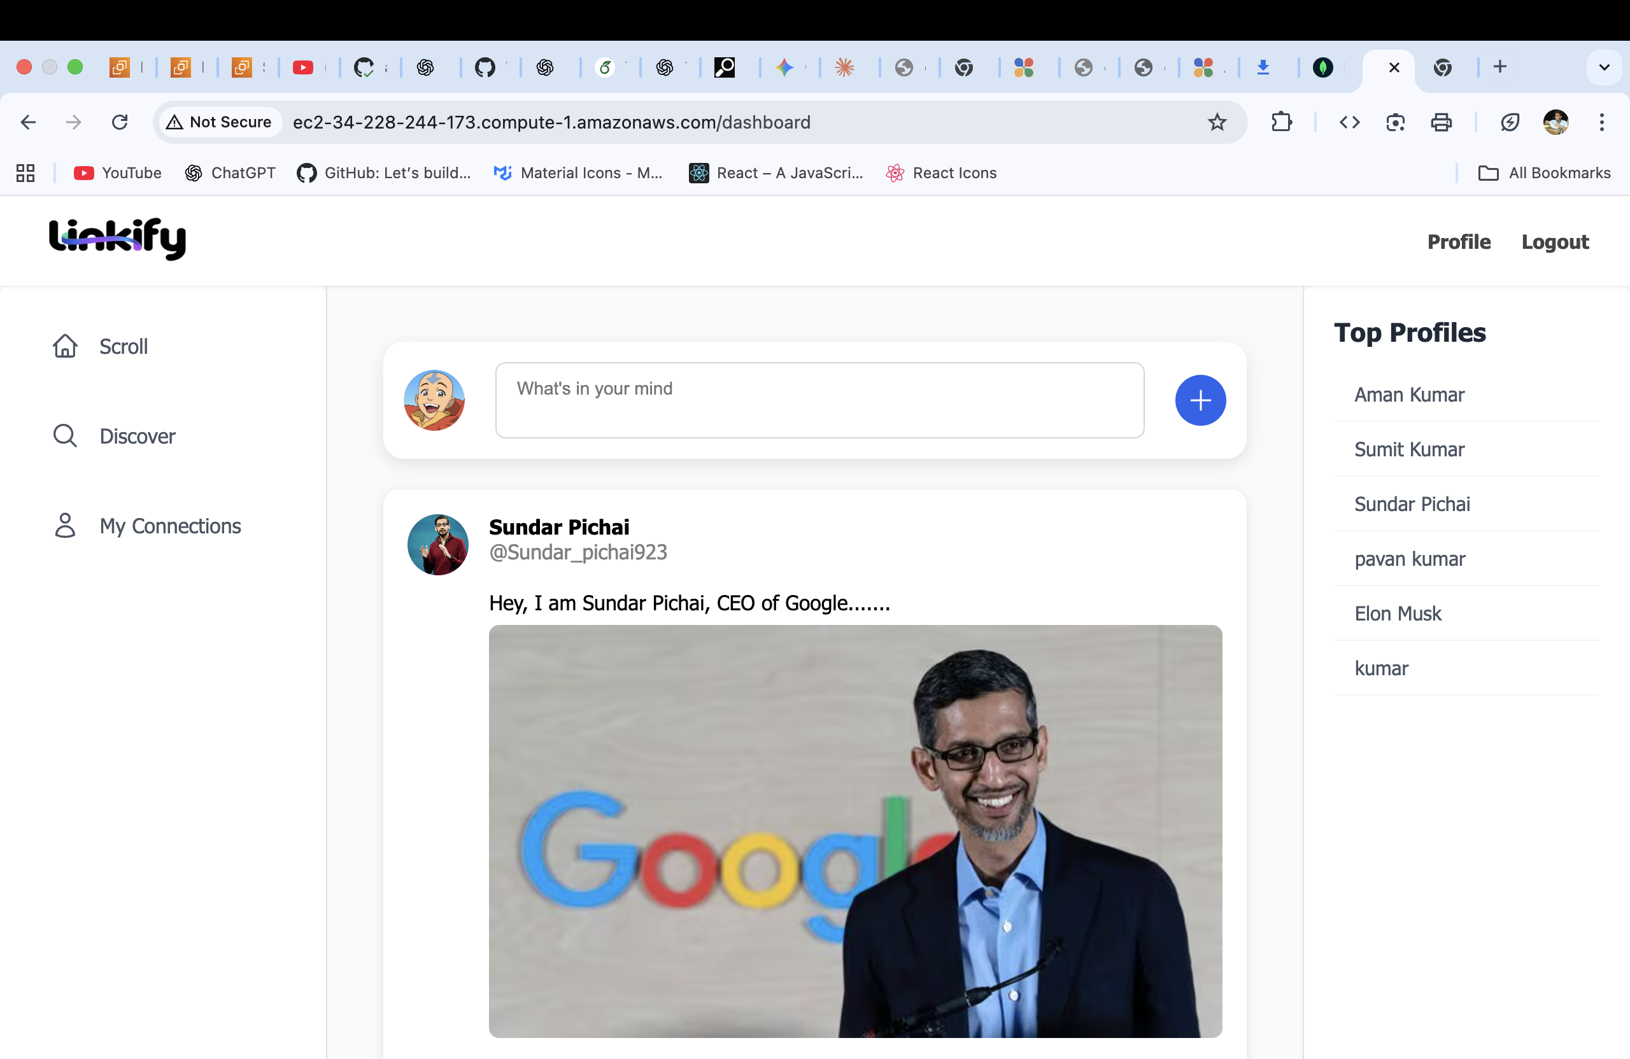
Task: Open the Chrome profile avatar
Action: point(1556,123)
